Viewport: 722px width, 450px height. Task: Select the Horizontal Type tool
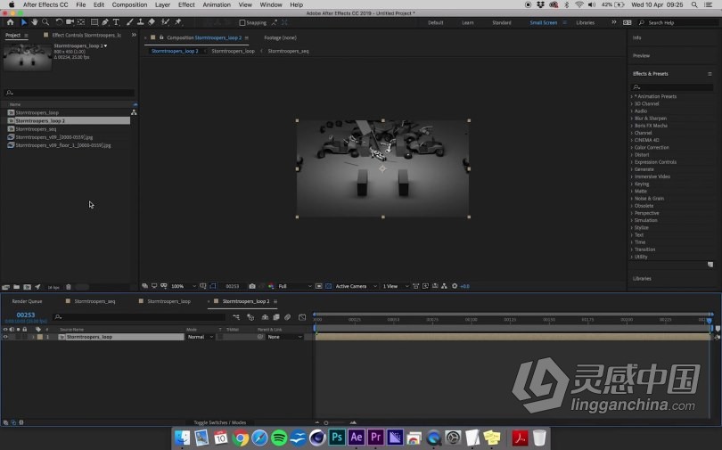(x=117, y=22)
